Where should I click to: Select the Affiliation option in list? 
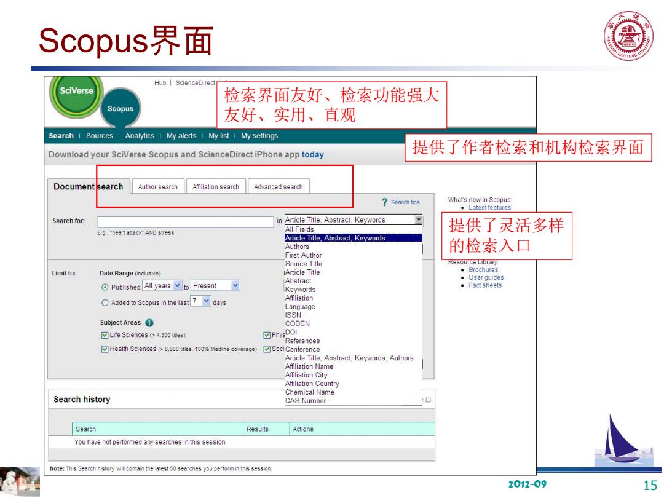[x=299, y=298]
